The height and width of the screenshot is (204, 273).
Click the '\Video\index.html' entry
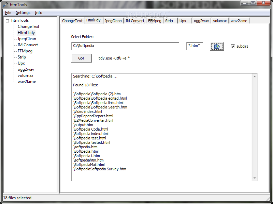pos(88,112)
